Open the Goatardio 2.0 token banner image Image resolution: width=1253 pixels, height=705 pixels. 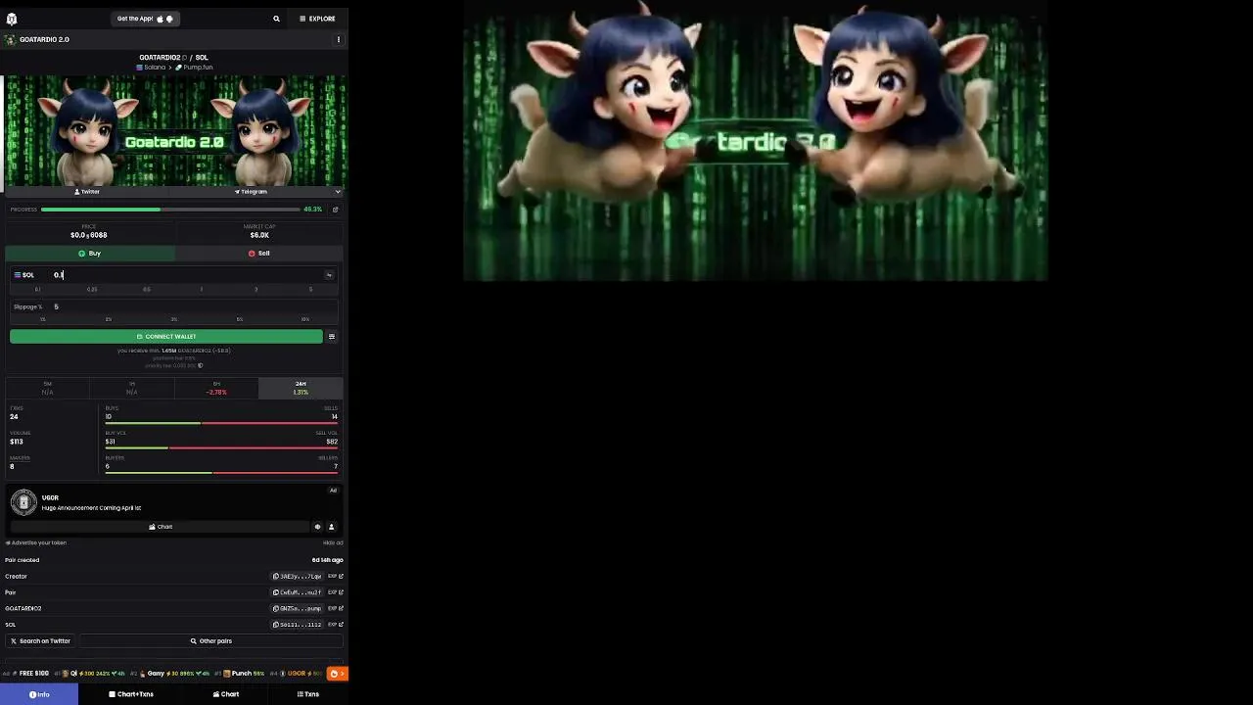click(x=174, y=130)
